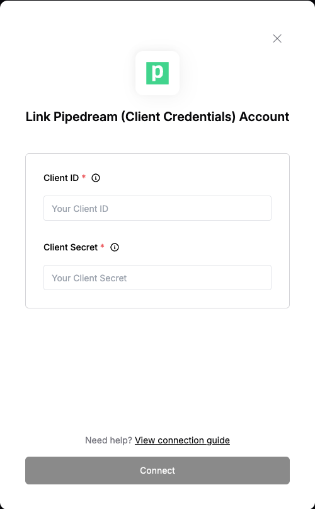Click the word 'Account' in the heading
The image size is (315, 509).
(x=264, y=117)
